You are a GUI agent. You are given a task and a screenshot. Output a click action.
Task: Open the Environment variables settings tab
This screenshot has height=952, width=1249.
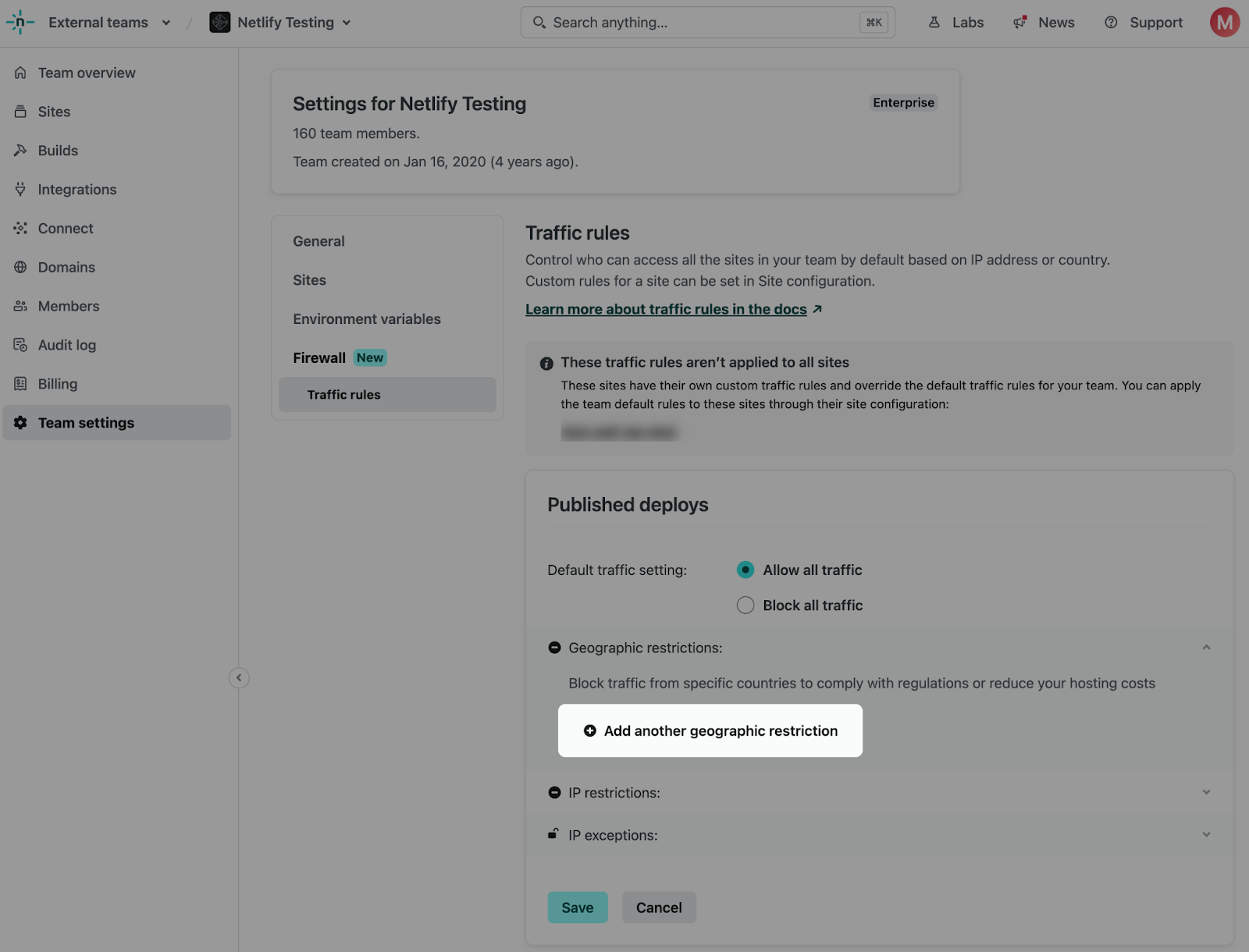click(x=367, y=319)
